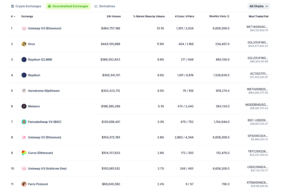Click the chart icon on Derivatives tab
Viewport: 299px width, 190px height.
click(x=96, y=6)
